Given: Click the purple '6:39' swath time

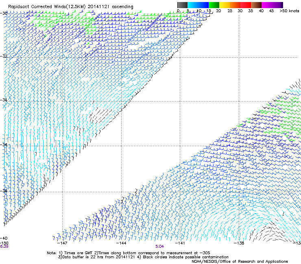Looking at the screenshot, I should coord(4,247).
